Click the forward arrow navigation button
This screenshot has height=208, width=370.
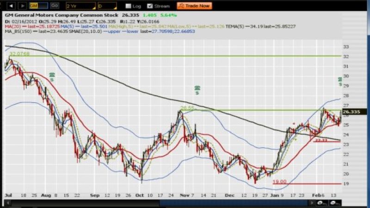tap(22, 6)
